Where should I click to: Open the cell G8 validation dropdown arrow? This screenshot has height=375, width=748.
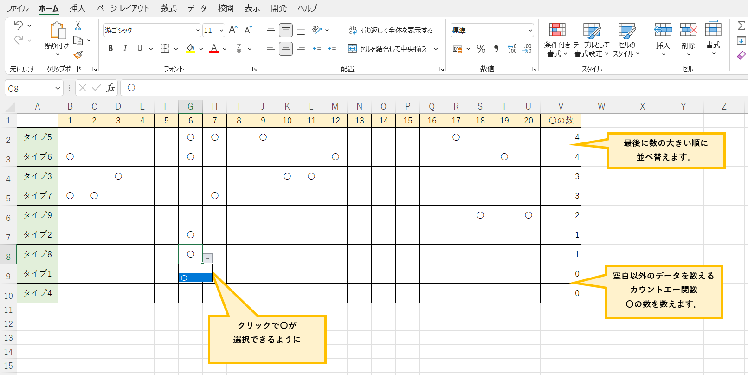click(208, 259)
